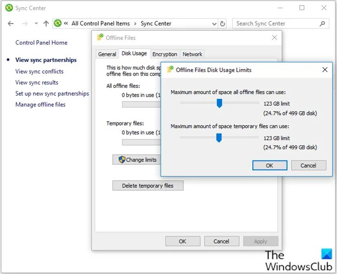337x274 pixels.
Task: Switch to the Encryption tab
Action: pyautogui.click(x=165, y=54)
